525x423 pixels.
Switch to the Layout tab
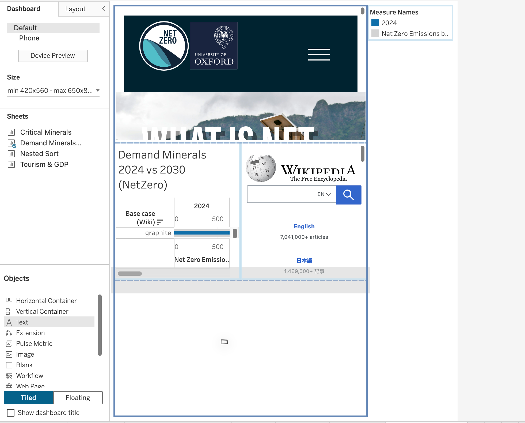[x=75, y=9]
